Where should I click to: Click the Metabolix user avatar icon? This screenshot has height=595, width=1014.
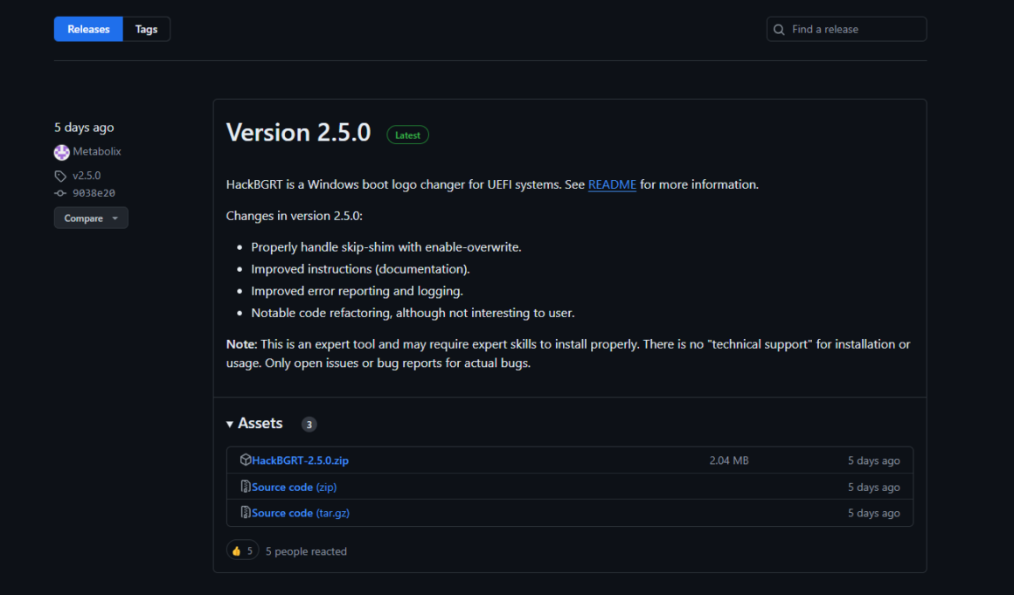(61, 152)
